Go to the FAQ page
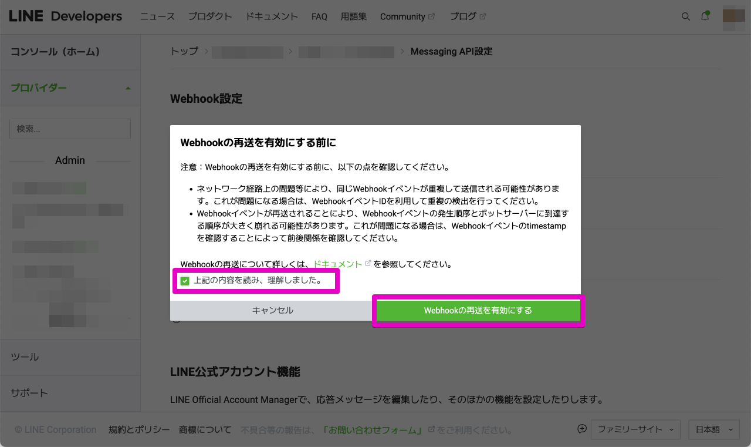Screen dimensions: 751x447 (319, 16)
